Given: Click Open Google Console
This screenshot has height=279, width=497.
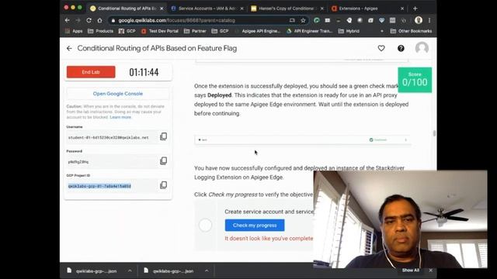Looking at the screenshot, I should (118, 94).
